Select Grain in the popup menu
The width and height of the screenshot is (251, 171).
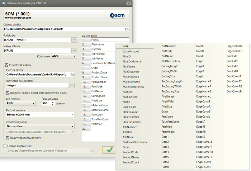pos(165,111)
